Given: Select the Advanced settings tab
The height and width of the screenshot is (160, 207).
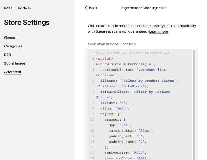Looking at the screenshot, I should pyautogui.click(x=12, y=72).
